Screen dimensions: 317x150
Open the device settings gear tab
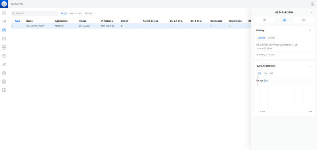(304, 20)
